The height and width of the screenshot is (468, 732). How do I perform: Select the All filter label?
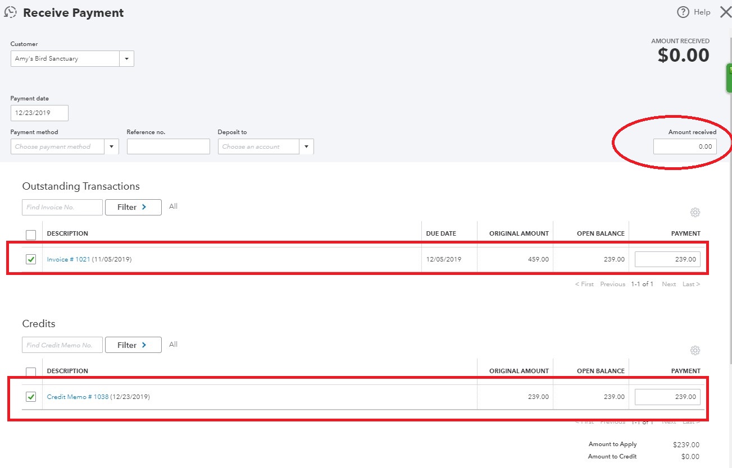tap(173, 206)
